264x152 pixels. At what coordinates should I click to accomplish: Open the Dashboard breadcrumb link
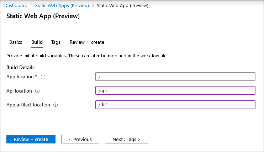16,6
